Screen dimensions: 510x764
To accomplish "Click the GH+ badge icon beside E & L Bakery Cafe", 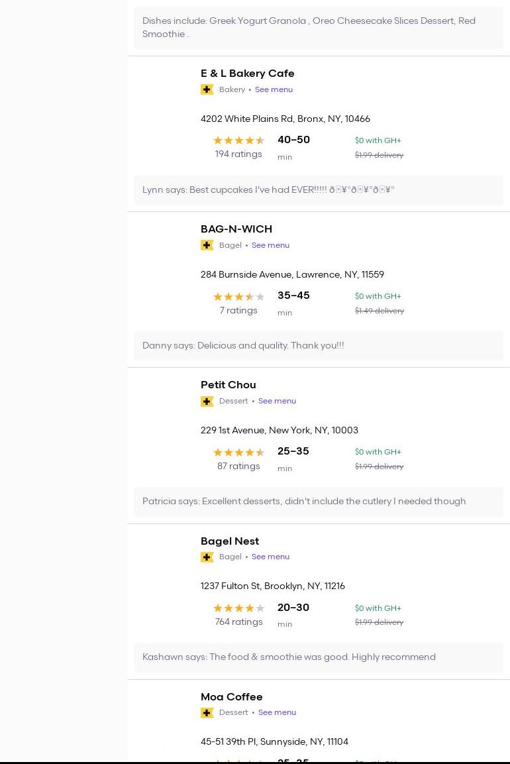I will pyautogui.click(x=207, y=89).
